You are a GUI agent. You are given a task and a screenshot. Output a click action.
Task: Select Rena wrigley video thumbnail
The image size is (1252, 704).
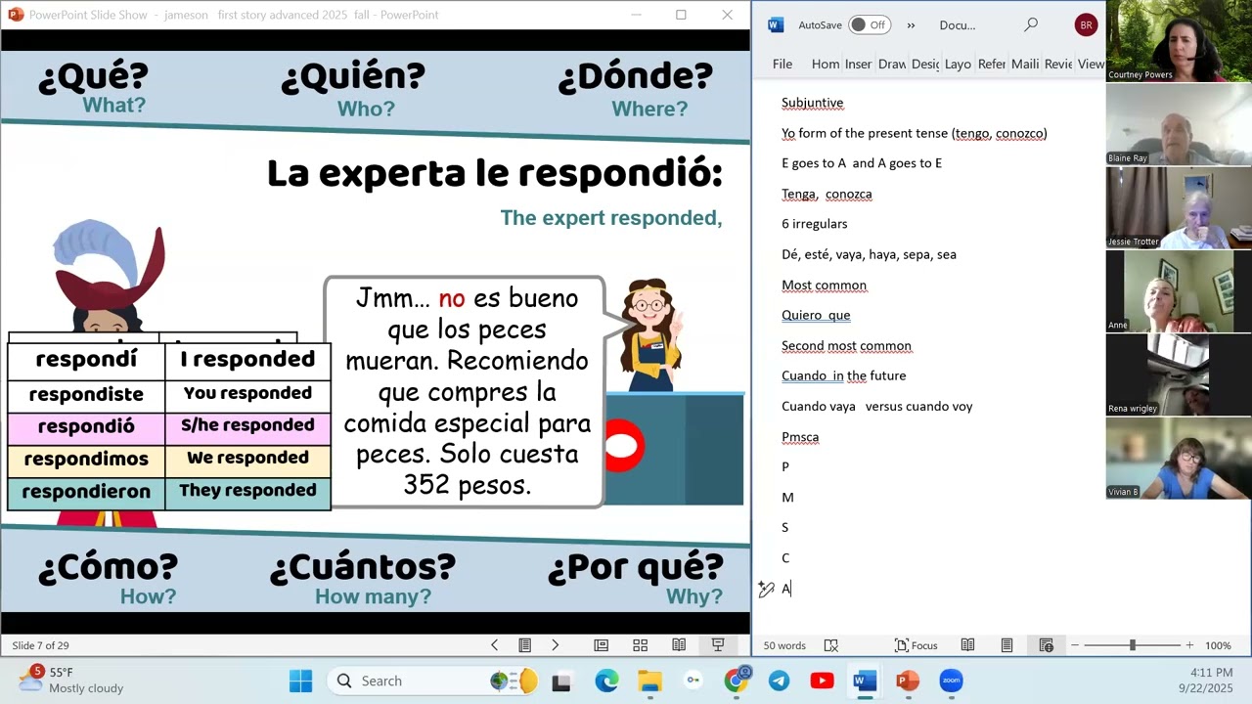click(1179, 374)
